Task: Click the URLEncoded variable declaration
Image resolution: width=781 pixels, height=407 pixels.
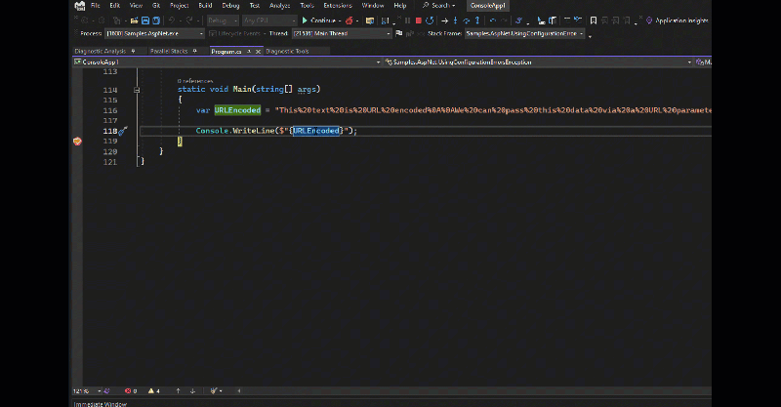Action: click(237, 110)
